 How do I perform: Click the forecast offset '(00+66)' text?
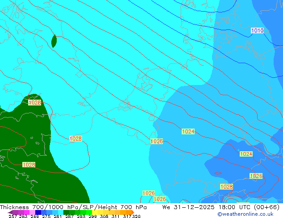pyautogui.click(x=267, y=207)
